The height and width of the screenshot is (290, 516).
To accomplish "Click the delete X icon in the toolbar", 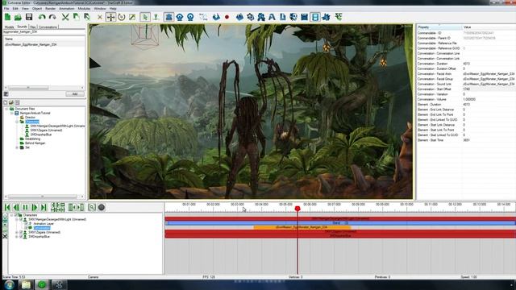I will [x=100, y=17].
